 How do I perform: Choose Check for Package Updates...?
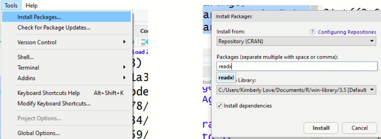(x=54, y=27)
